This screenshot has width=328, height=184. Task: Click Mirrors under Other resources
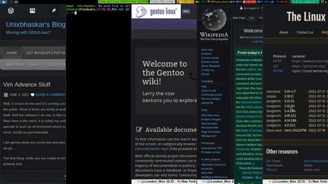point(272,170)
